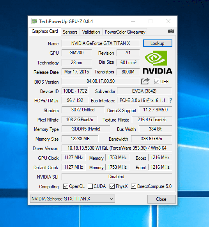Image resolution: width=209 pixels, height=227 pixels.
Task: Click the NVIDIA logo image
Action: (157, 62)
